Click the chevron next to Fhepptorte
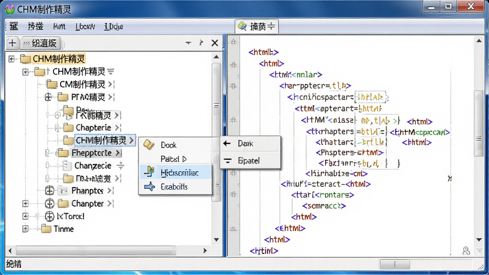 coord(118,153)
